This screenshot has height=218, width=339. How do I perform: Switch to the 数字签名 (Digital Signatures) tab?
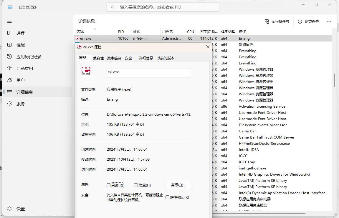point(114,58)
